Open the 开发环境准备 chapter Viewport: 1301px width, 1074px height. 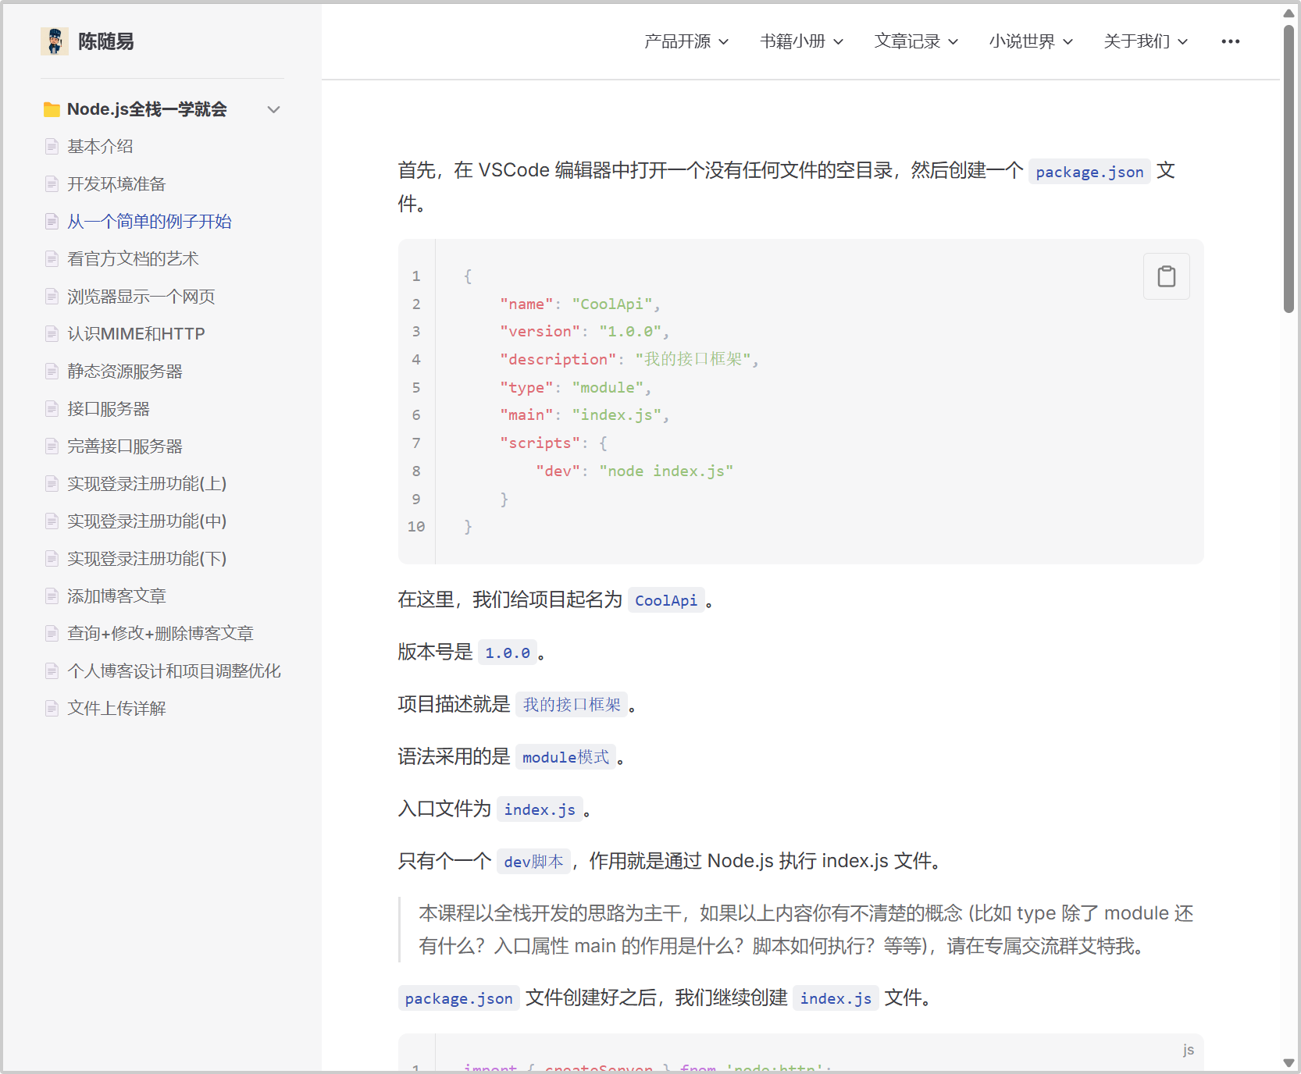(x=116, y=184)
